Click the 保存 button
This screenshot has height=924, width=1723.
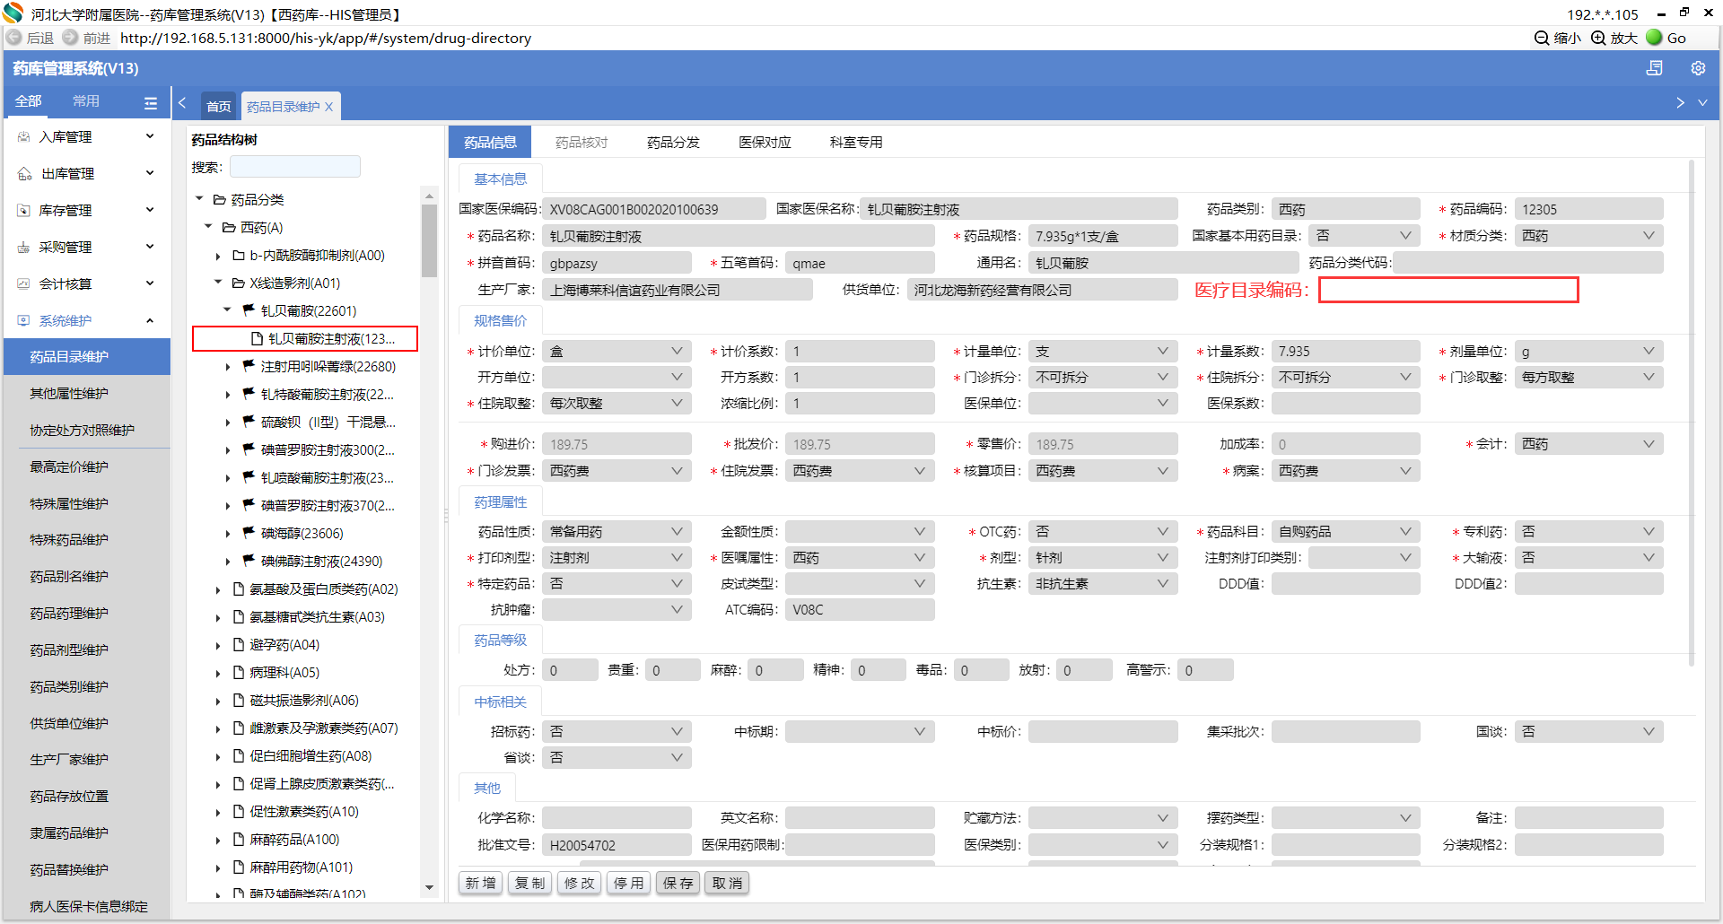click(x=678, y=883)
